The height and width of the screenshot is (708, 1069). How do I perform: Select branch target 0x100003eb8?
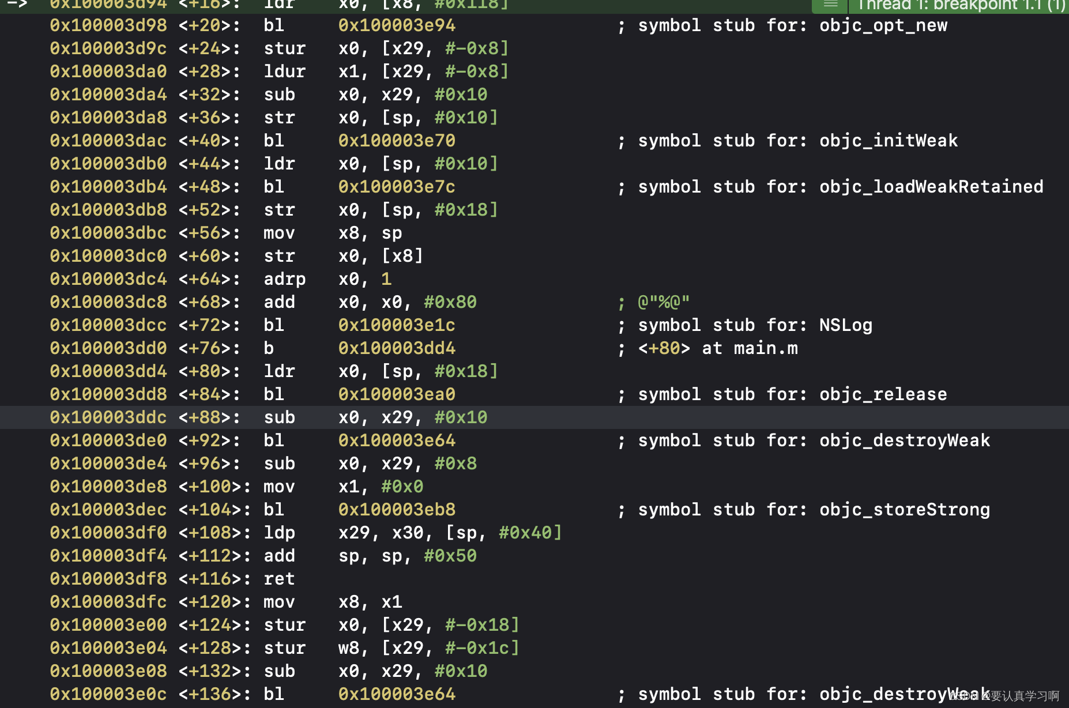point(397,510)
